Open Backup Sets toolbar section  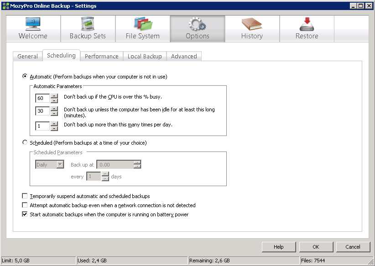(88, 29)
